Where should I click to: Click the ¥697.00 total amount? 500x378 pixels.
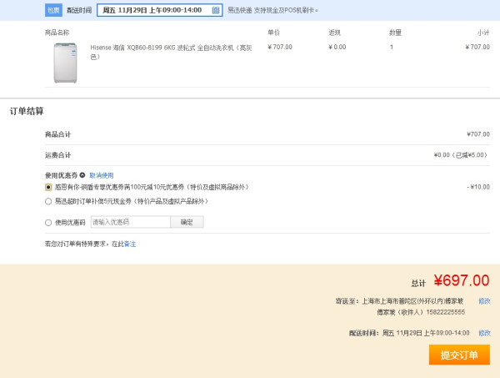(462, 280)
